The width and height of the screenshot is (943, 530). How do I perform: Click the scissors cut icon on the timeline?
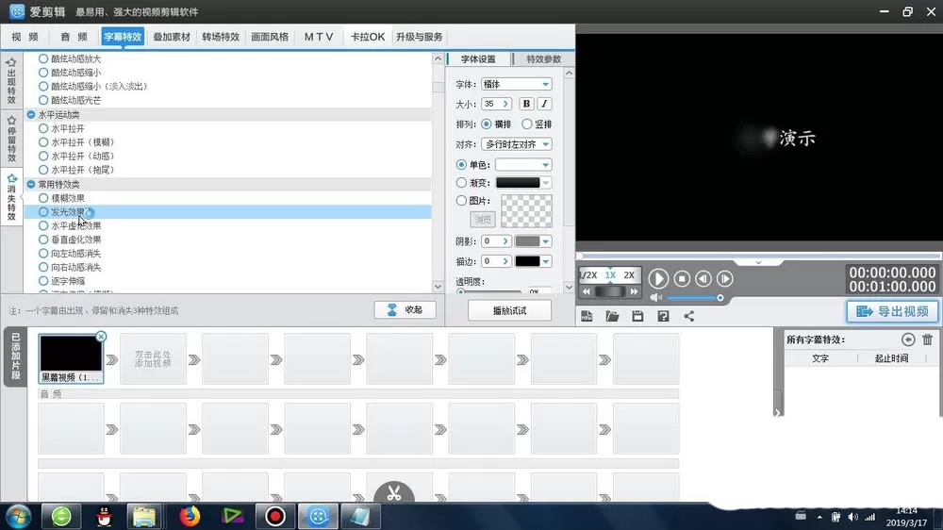pyautogui.click(x=394, y=493)
